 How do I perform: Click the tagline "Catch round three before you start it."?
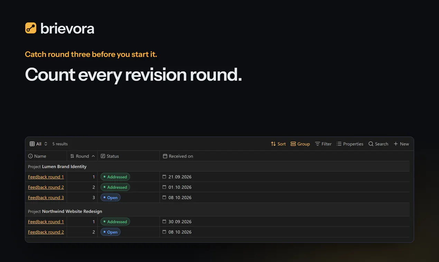[91, 54]
